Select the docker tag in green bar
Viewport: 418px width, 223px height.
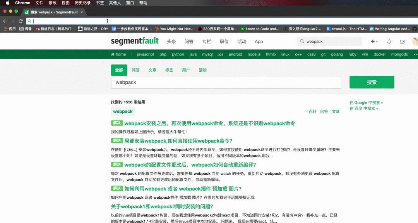380,54
